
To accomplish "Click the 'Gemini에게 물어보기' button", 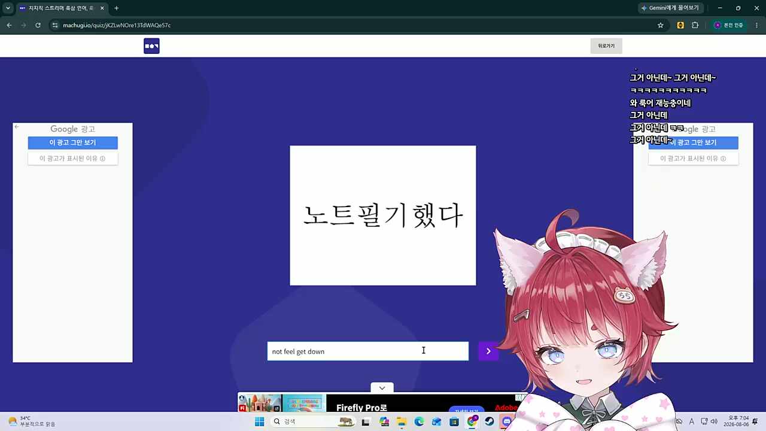I will click(x=669, y=8).
